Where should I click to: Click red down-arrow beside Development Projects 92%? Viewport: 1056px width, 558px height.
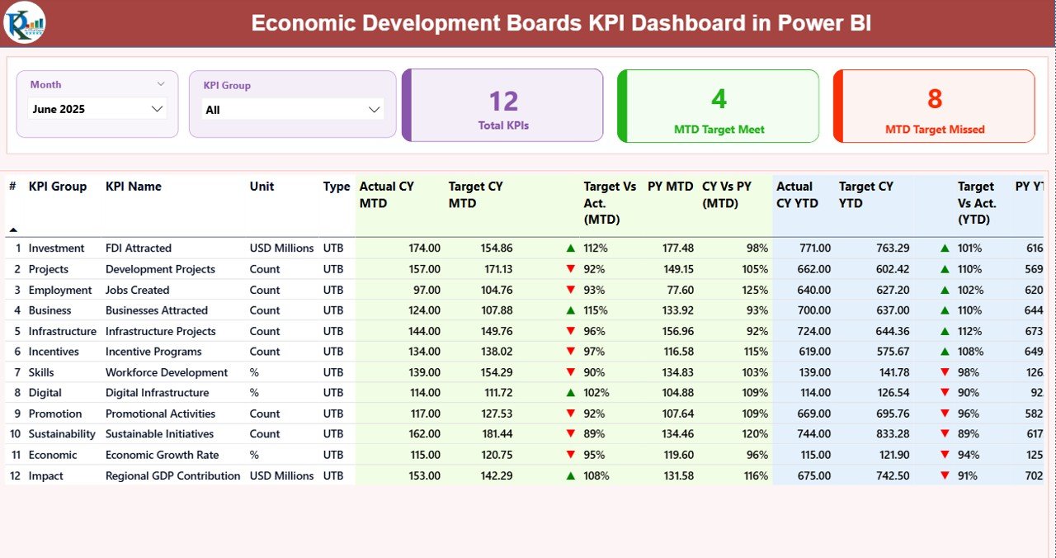[570, 269]
